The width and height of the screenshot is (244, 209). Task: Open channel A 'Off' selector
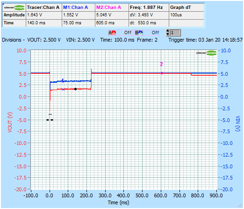pos(128,33)
